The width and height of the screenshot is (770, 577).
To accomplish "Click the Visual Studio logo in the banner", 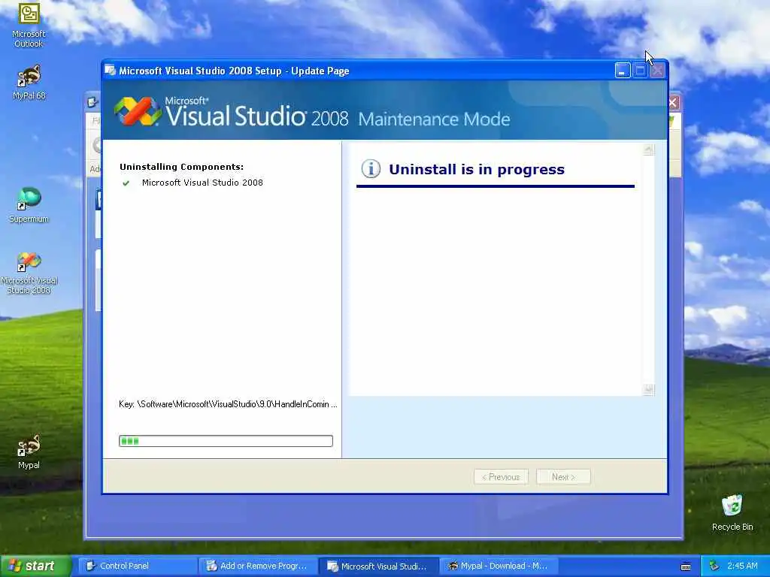I will click(x=138, y=111).
